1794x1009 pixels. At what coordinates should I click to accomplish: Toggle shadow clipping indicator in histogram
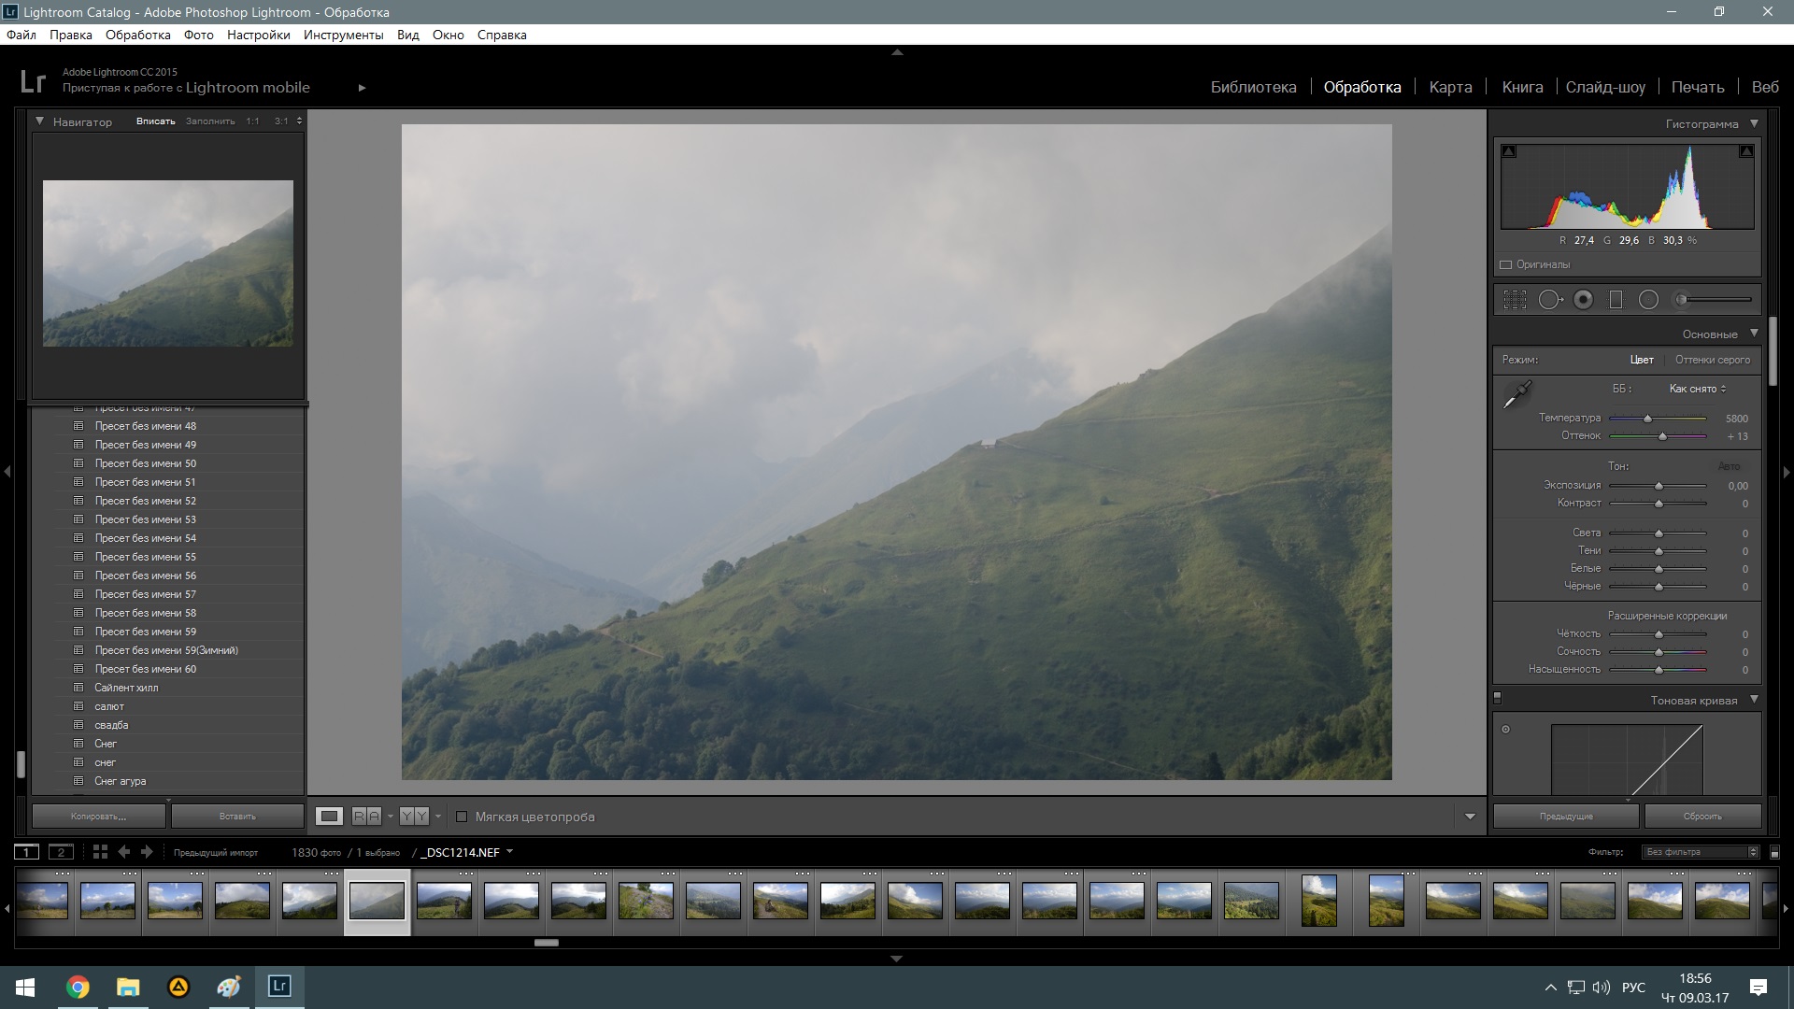pos(1509,151)
